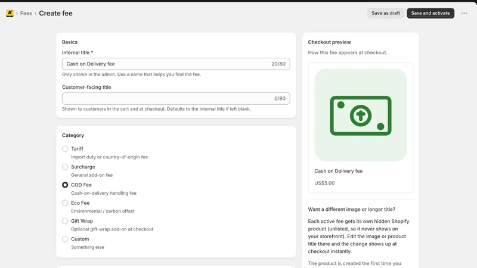Click 'Checkout preview' heading
This screenshot has width=477, height=268.
click(330, 42)
